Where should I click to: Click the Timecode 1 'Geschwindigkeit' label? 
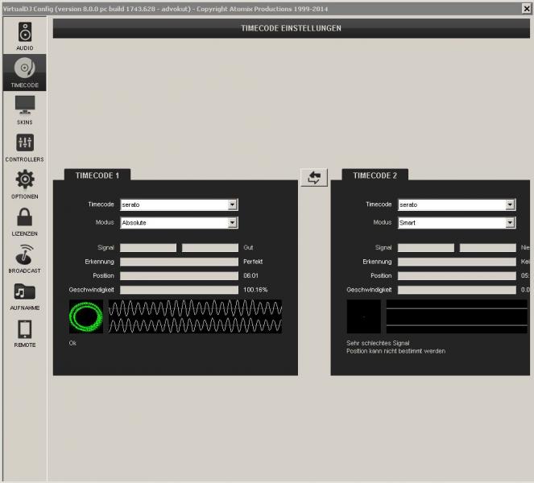[91, 290]
